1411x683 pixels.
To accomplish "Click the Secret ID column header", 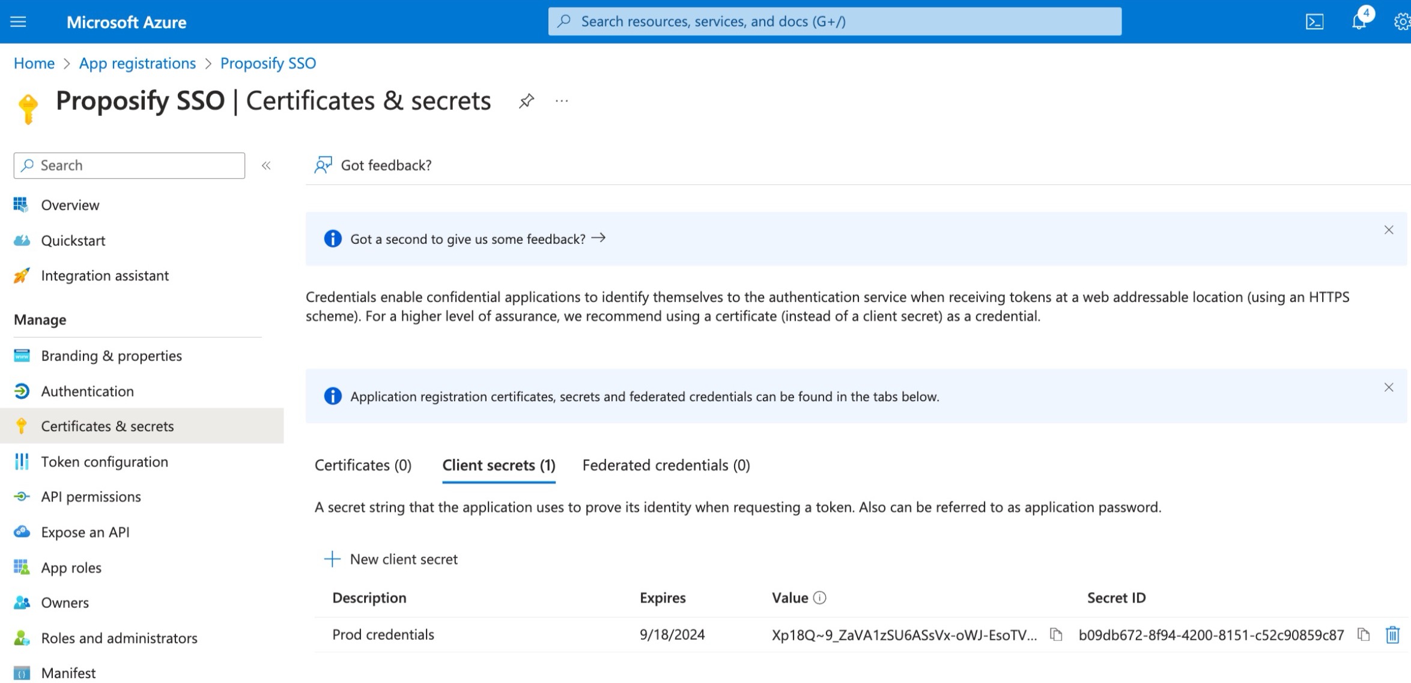I will pyautogui.click(x=1116, y=598).
